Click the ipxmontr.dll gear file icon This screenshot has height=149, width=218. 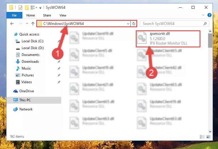click(x=142, y=38)
